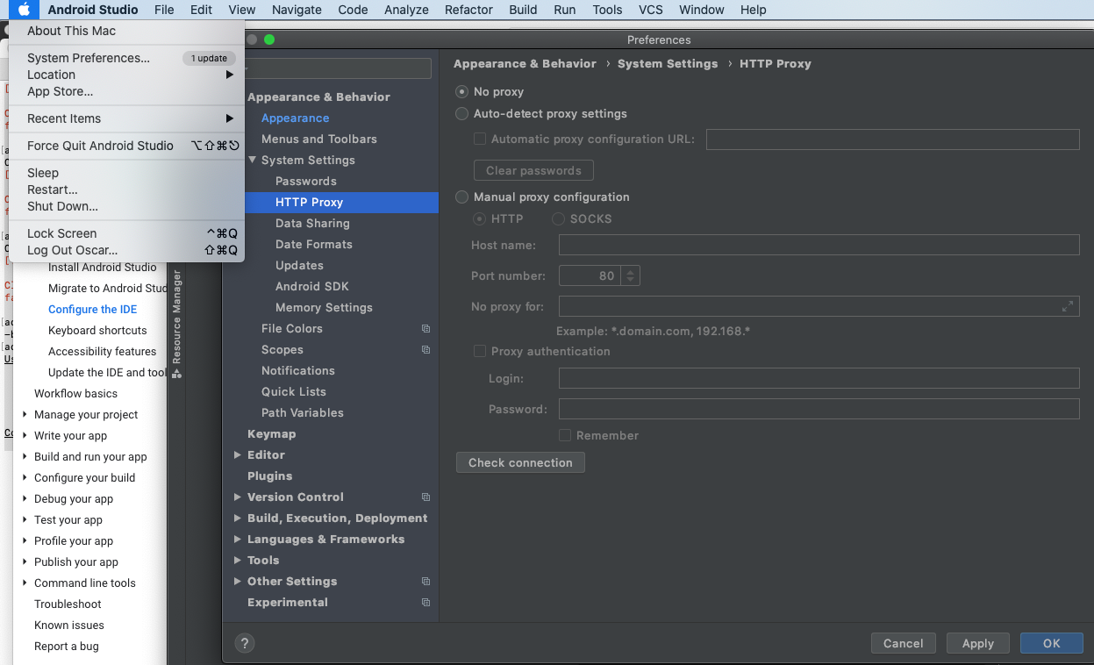This screenshot has width=1094, height=665.
Task: Confirm with the OK button
Action: [1052, 643]
